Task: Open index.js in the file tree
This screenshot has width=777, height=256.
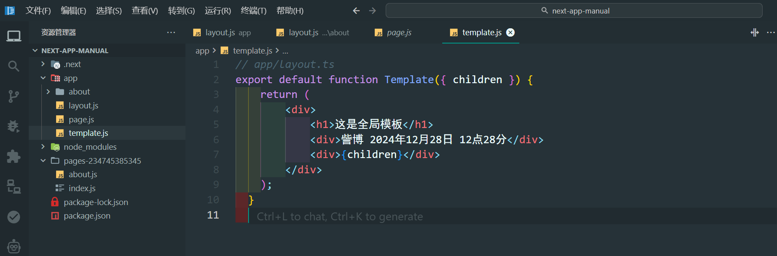Action: point(82,188)
